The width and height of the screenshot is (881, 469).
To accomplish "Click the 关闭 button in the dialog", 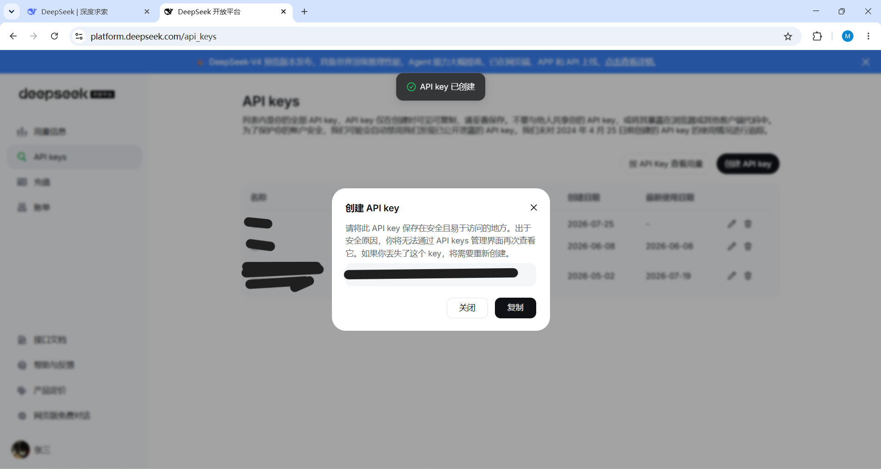I will click(467, 308).
